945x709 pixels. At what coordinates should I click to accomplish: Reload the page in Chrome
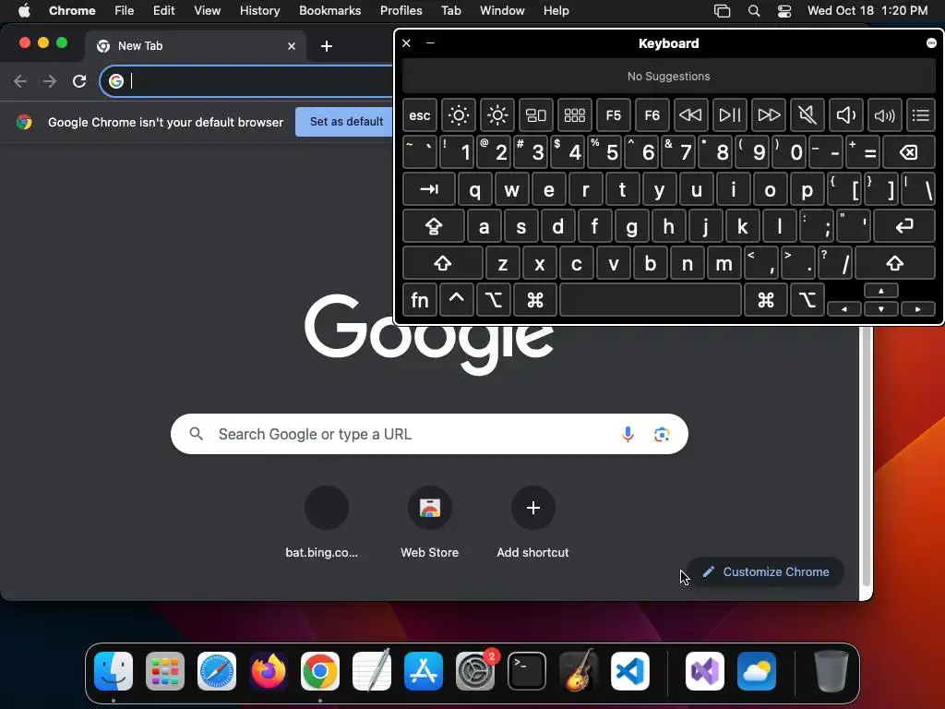click(x=79, y=81)
